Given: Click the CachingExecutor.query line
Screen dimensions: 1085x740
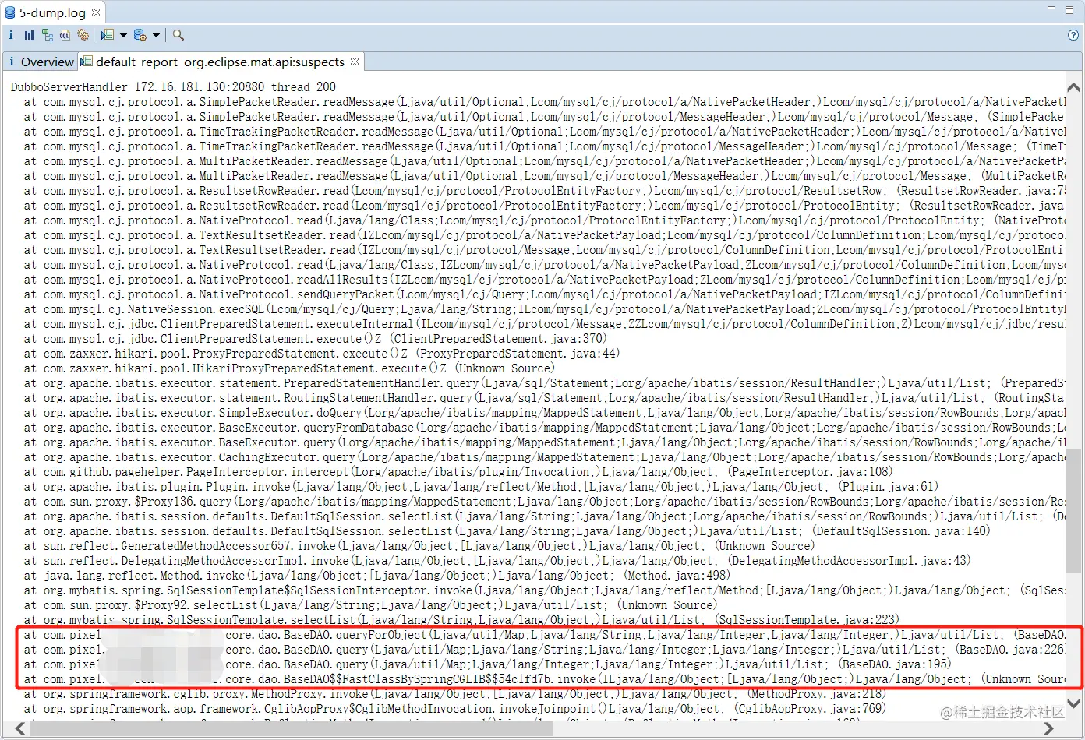Looking at the screenshot, I should coord(544,456).
